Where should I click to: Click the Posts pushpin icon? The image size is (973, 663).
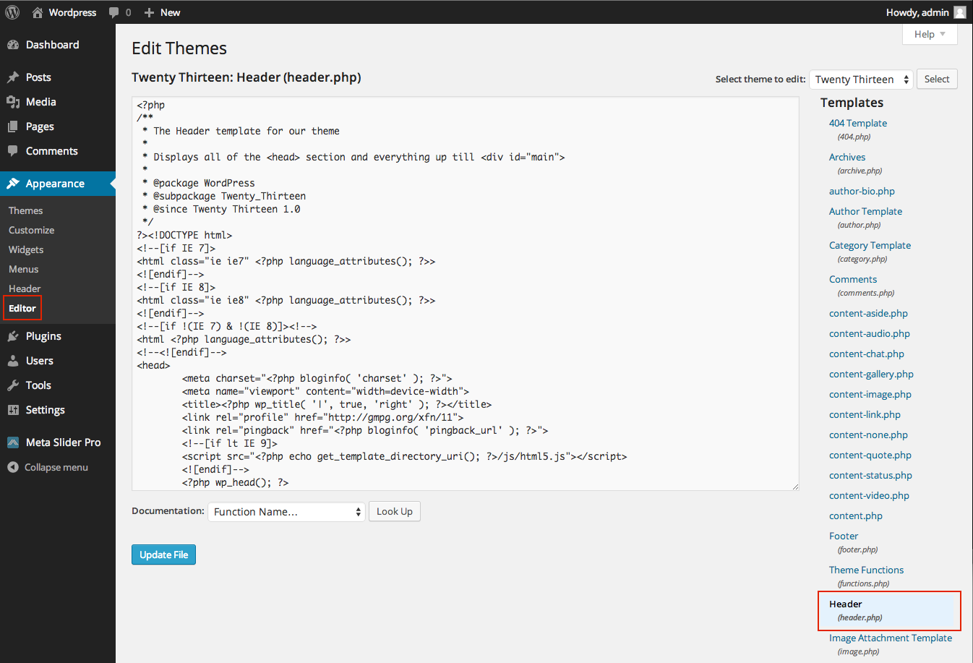[x=13, y=77]
